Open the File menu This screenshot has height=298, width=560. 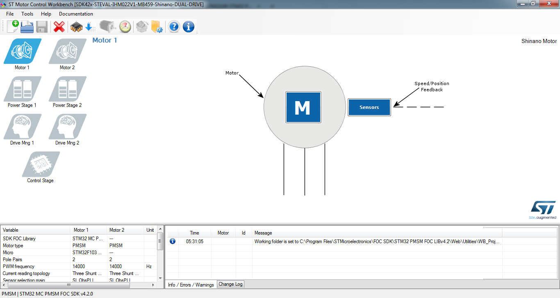coord(10,14)
